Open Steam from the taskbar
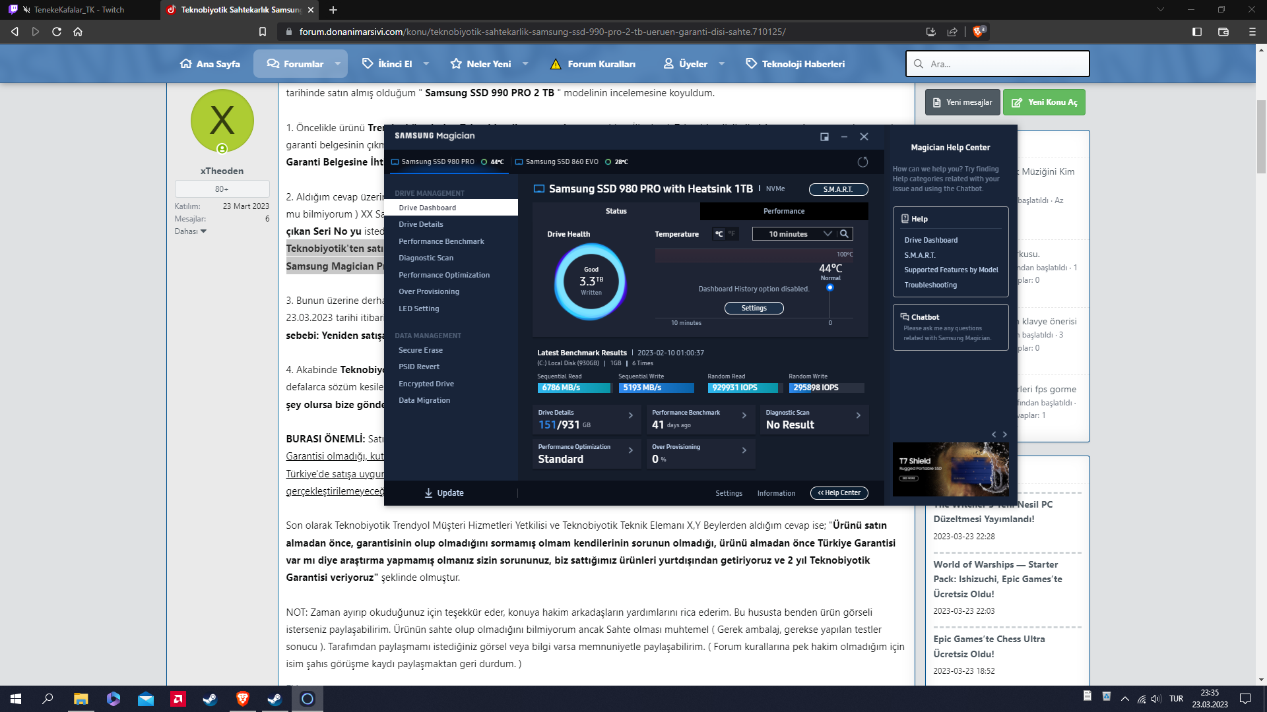 [x=211, y=699]
